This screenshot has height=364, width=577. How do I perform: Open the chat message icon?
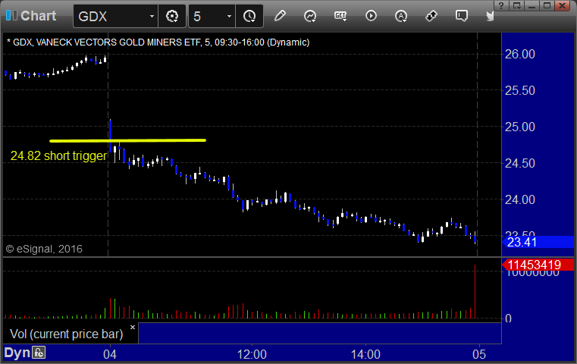(x=462, y=16)
